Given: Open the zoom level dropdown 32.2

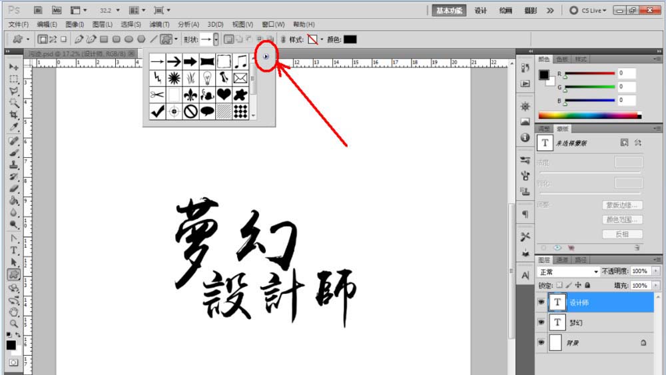Looking at the screenshot, I should point(118,10).
